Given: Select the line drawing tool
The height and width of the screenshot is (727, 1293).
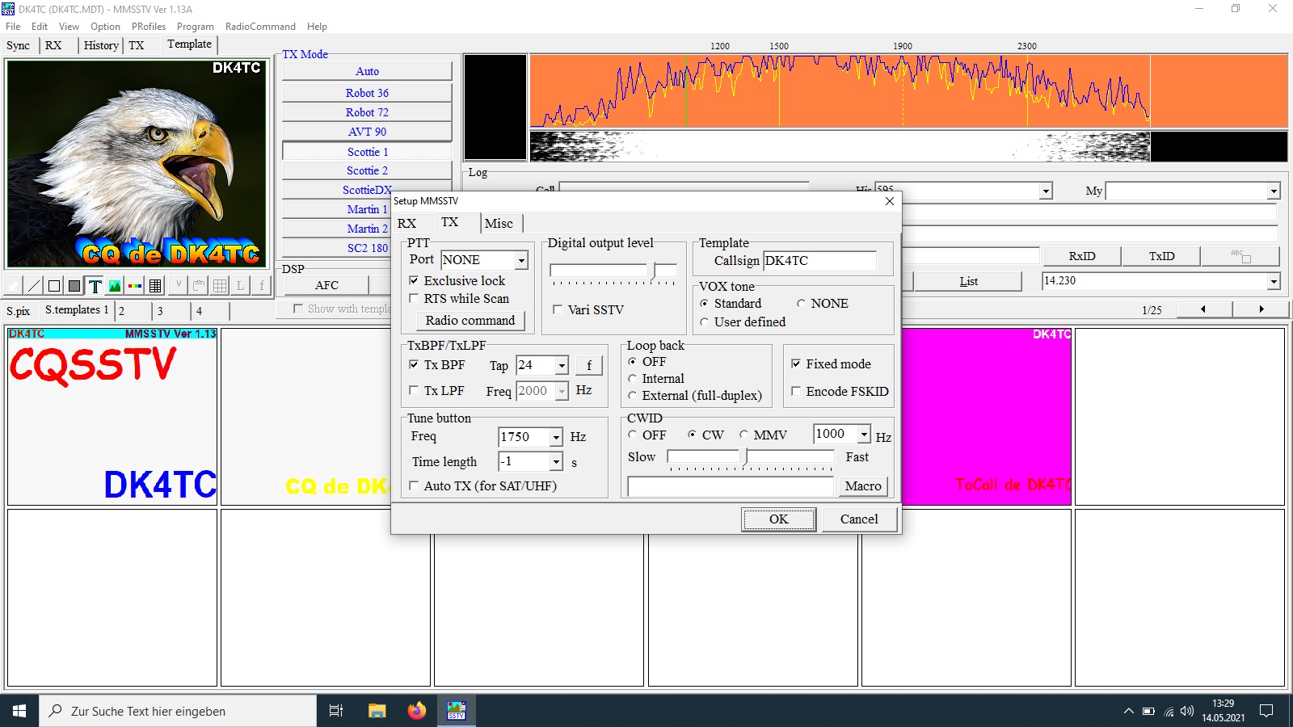Looking at the screenshot, I should pyautogui.click(x=34, y=285).
